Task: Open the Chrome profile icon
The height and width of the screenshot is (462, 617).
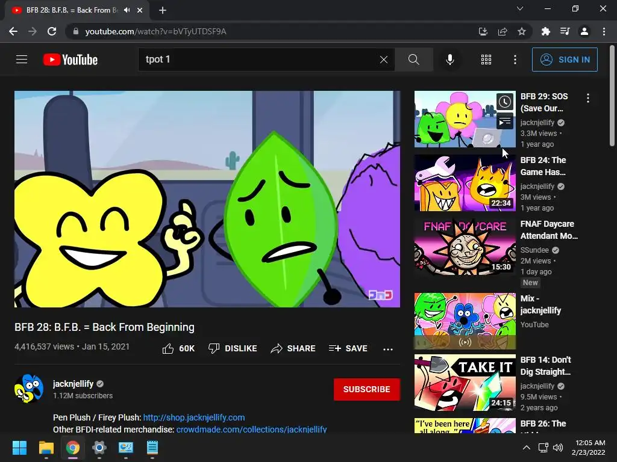Action: click(584, 31)
